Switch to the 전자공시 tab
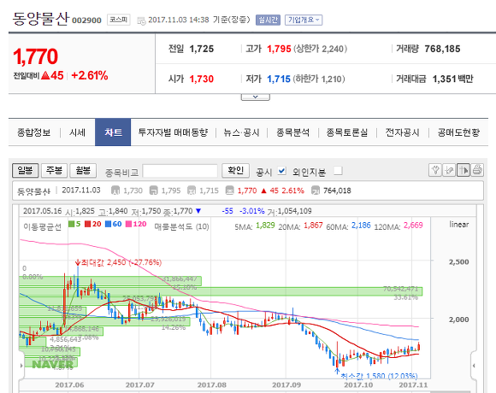 pyautogui.click(x=402, y=132)
